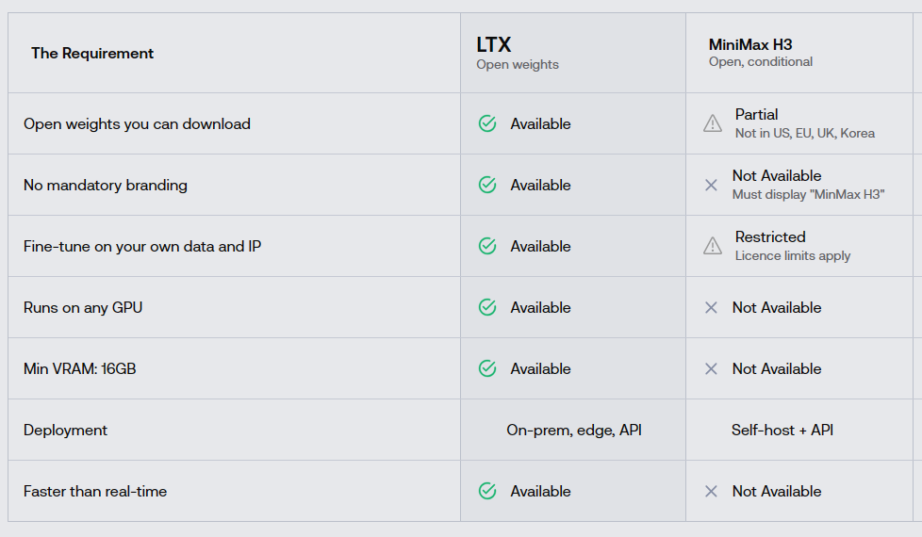
Task: Click the Partial status text
Action: point(756,115)
